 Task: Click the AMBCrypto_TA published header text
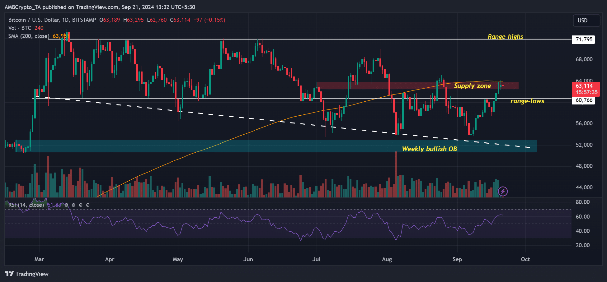(100, 7)
